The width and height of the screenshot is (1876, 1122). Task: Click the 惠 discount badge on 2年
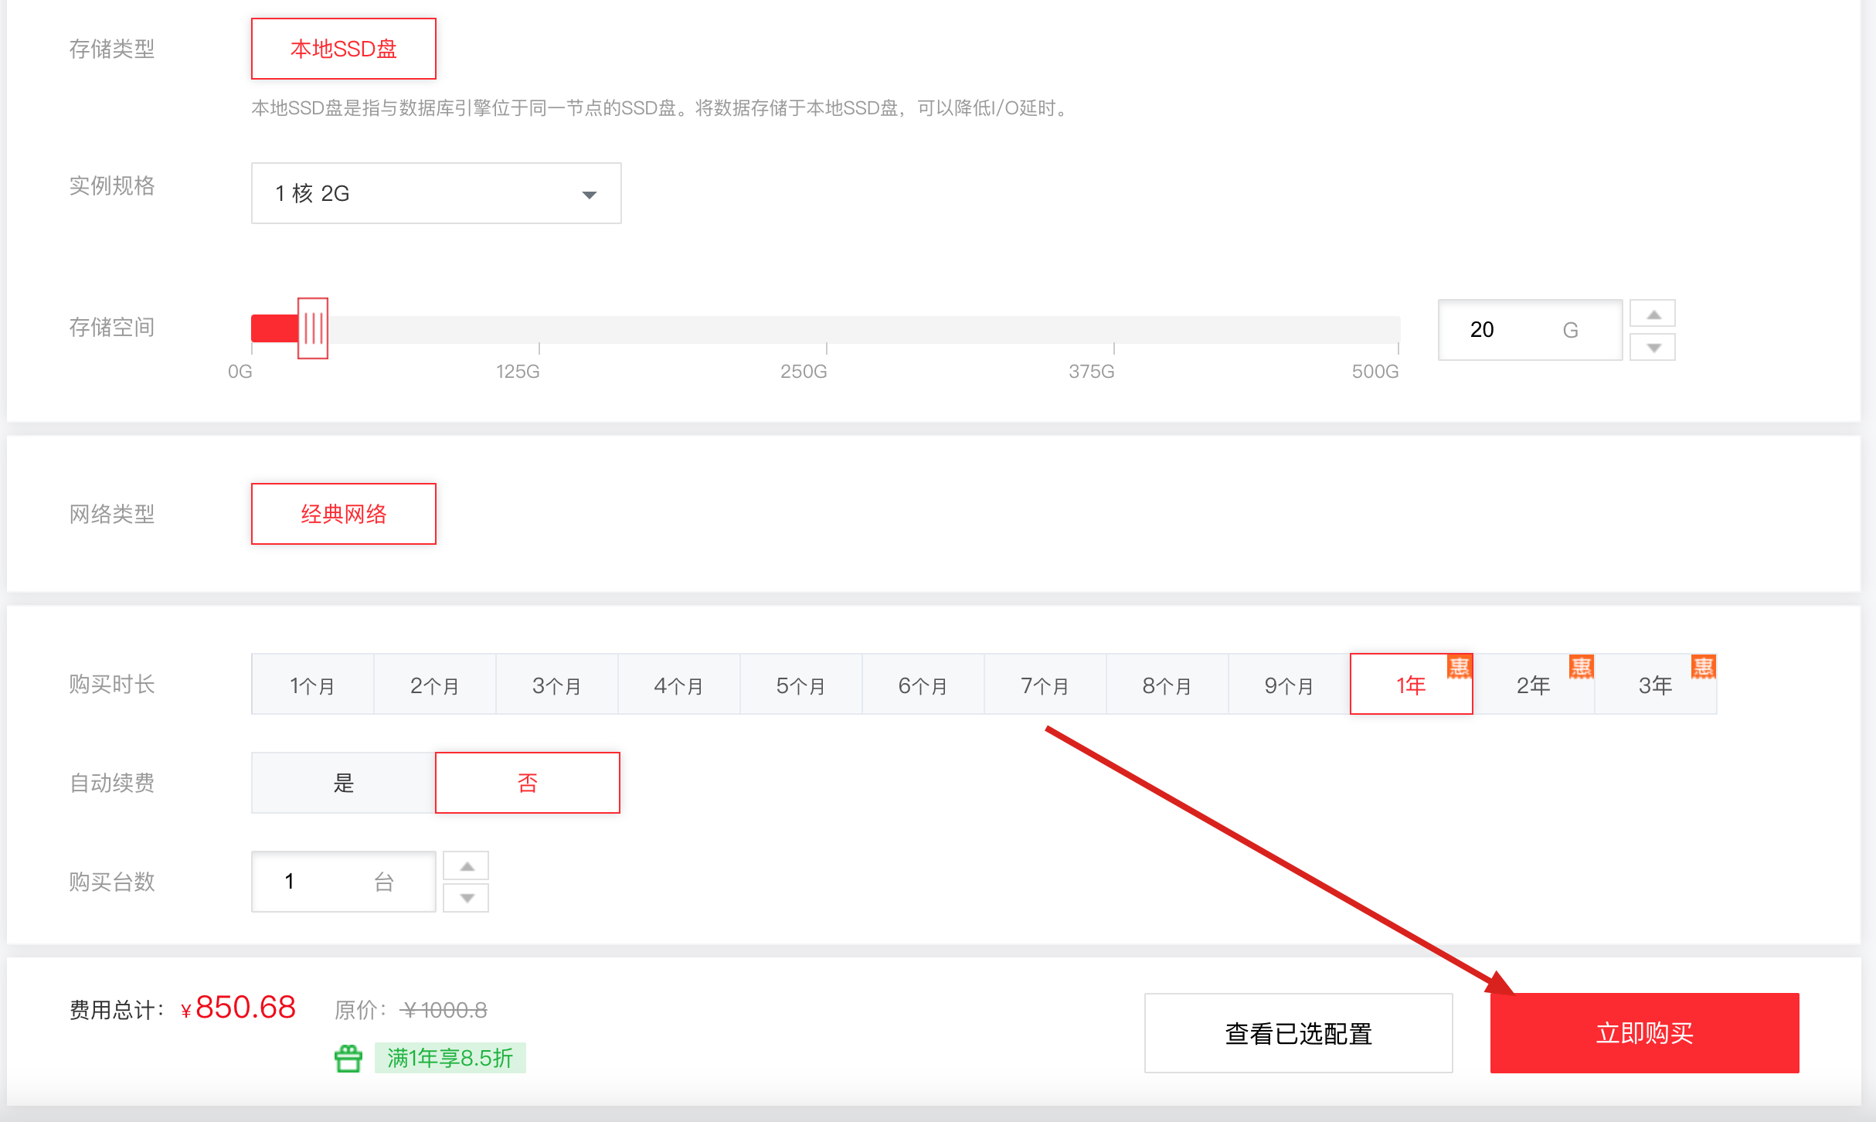point(1582,667)
